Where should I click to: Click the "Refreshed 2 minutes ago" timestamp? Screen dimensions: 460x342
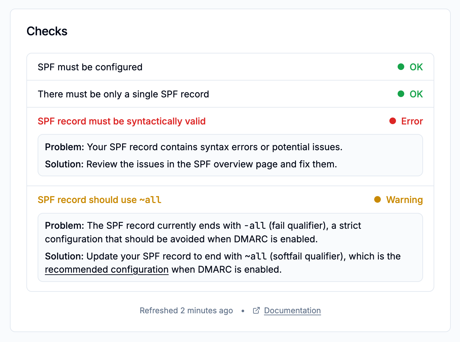186,311
